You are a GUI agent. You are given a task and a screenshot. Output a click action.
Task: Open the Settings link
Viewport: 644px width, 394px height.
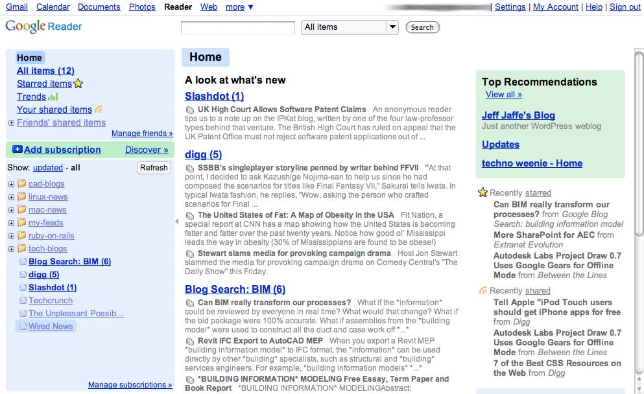(510, 7)
